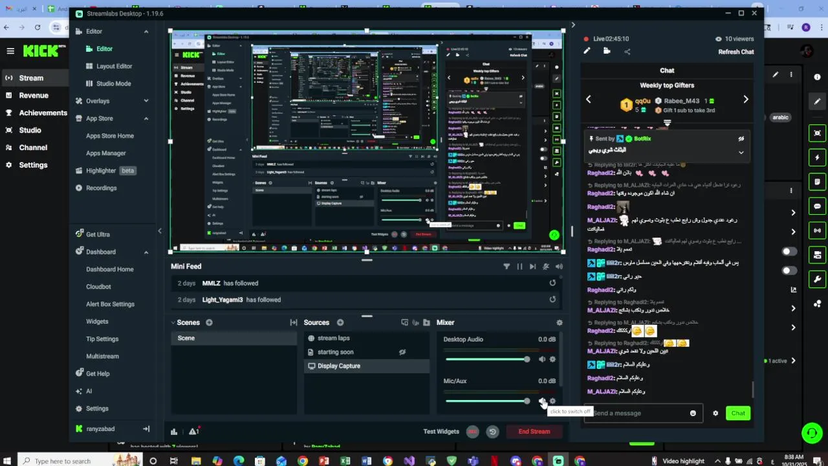The width and height of the screenshot is (828, 466).
Task: Open Kick info icon on right rail
Action: 818,77
